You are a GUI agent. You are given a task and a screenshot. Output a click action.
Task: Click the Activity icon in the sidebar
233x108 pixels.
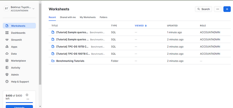coord(7,68)
